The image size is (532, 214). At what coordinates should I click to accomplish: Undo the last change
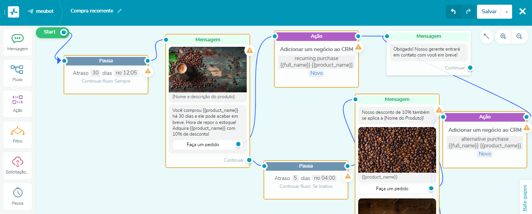pos(453,12)
